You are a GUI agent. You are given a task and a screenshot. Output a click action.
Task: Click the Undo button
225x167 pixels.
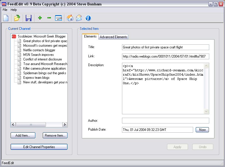(203, 147)
